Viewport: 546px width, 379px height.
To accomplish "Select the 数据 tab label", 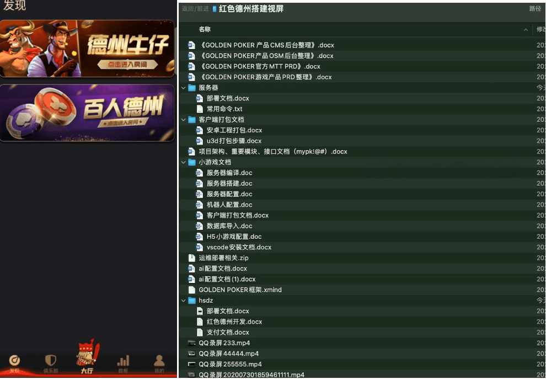I will coord(123,371).
